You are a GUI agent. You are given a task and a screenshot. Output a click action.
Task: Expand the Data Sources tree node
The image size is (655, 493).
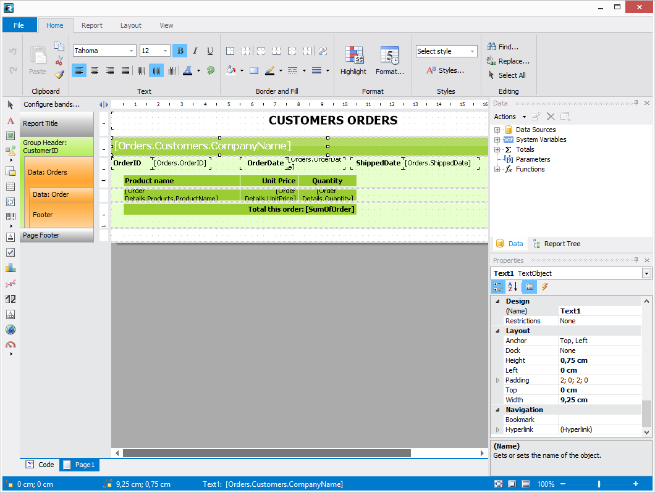[498, 130]
